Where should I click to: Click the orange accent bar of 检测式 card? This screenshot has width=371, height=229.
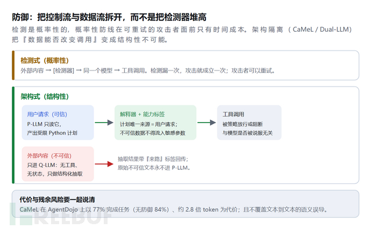coord(13,65)
